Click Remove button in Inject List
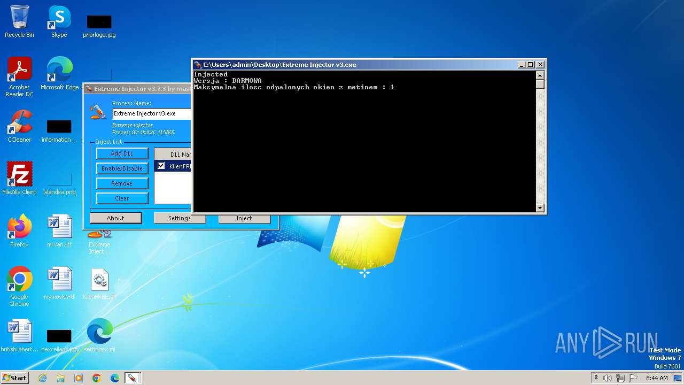This screenshot has width=684, height=385. point(122,183)
